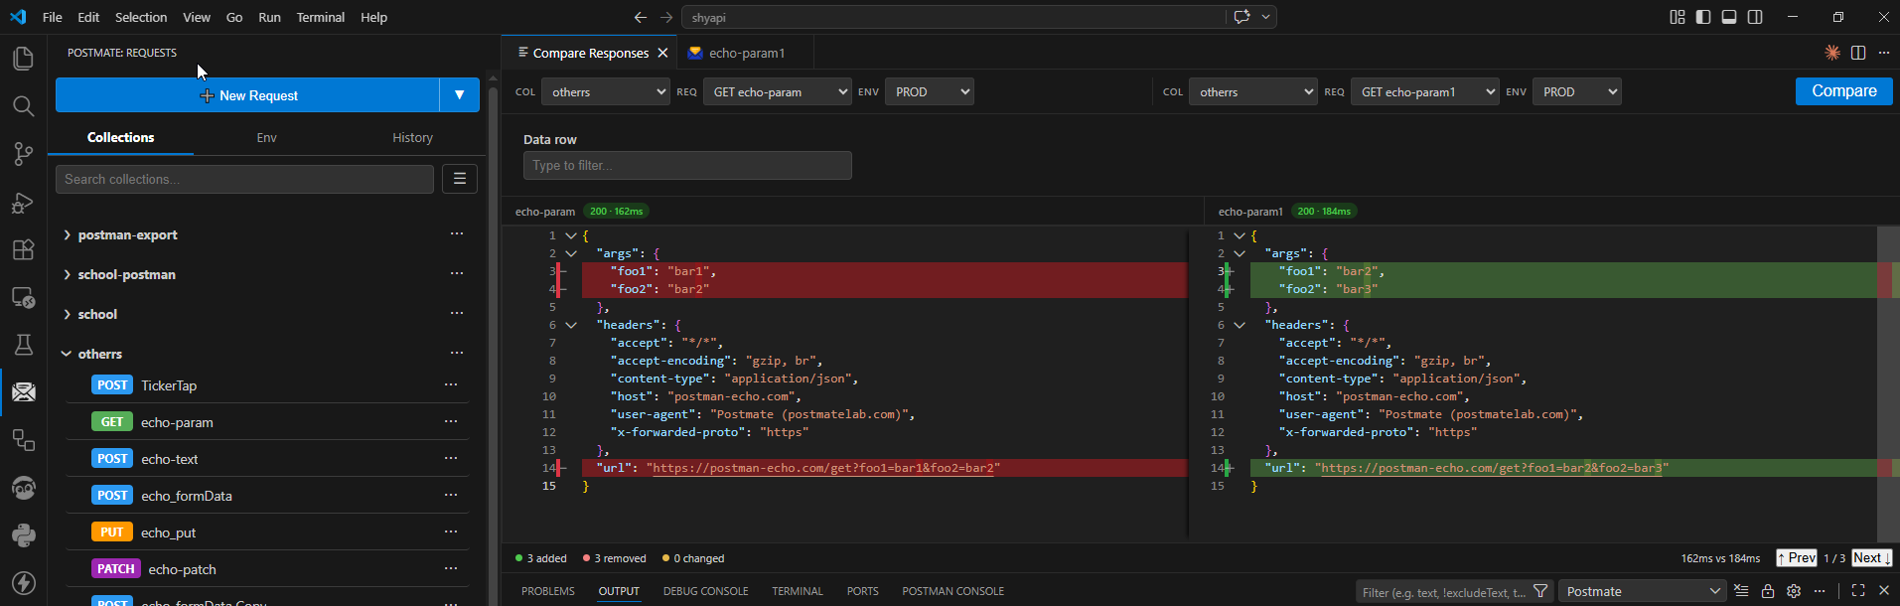This screenshot has width=1900, height=606.
Task: Open the POSTMAN CONSOLE panel tab
Action: pyautogui.click(x=952, y=591)
